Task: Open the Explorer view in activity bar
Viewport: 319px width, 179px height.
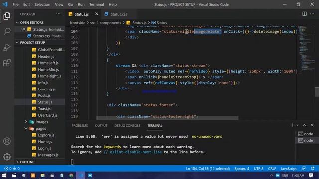Action: 7,16
